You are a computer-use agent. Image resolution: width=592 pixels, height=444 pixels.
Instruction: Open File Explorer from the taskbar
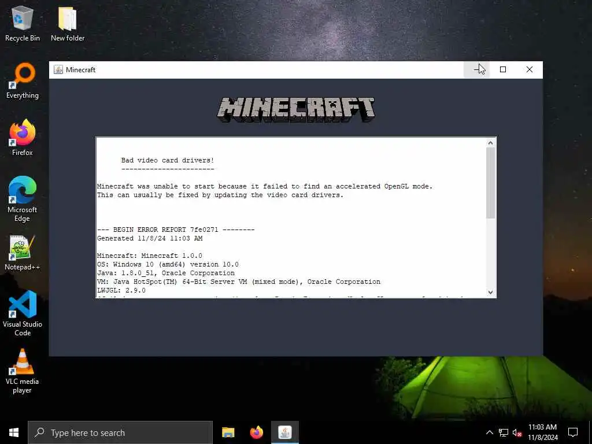(x=228, y=432)
